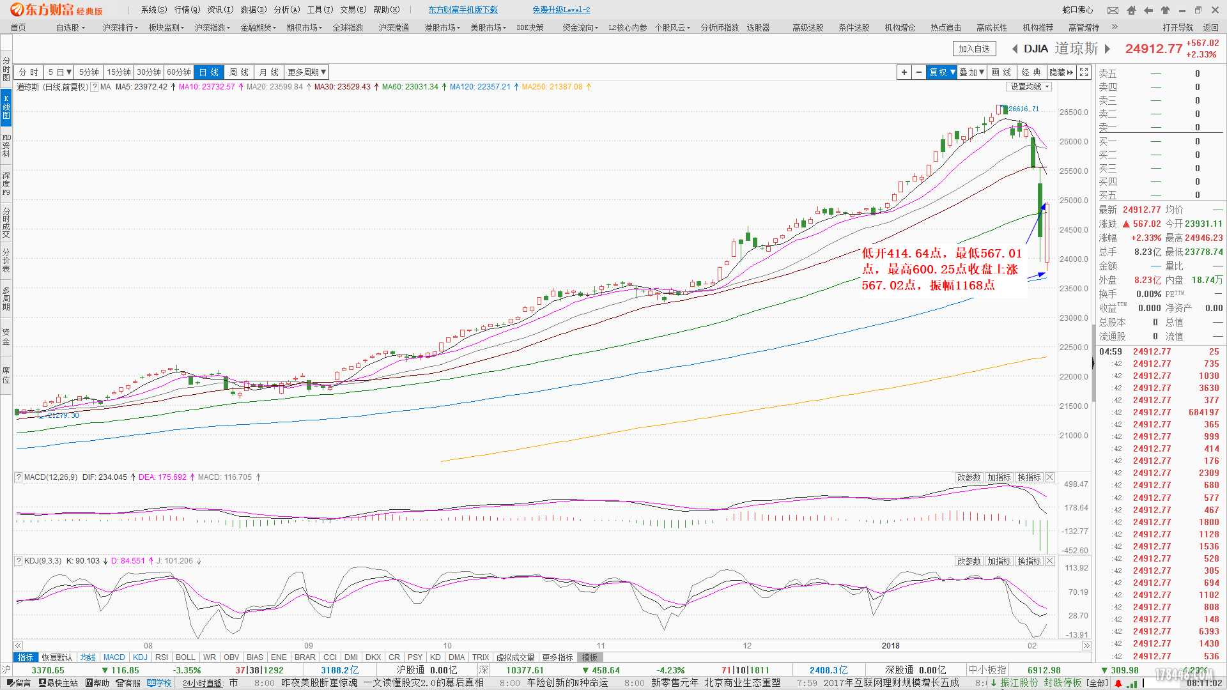Open 帮助 help icon in status bar

(x=97, y=683)
